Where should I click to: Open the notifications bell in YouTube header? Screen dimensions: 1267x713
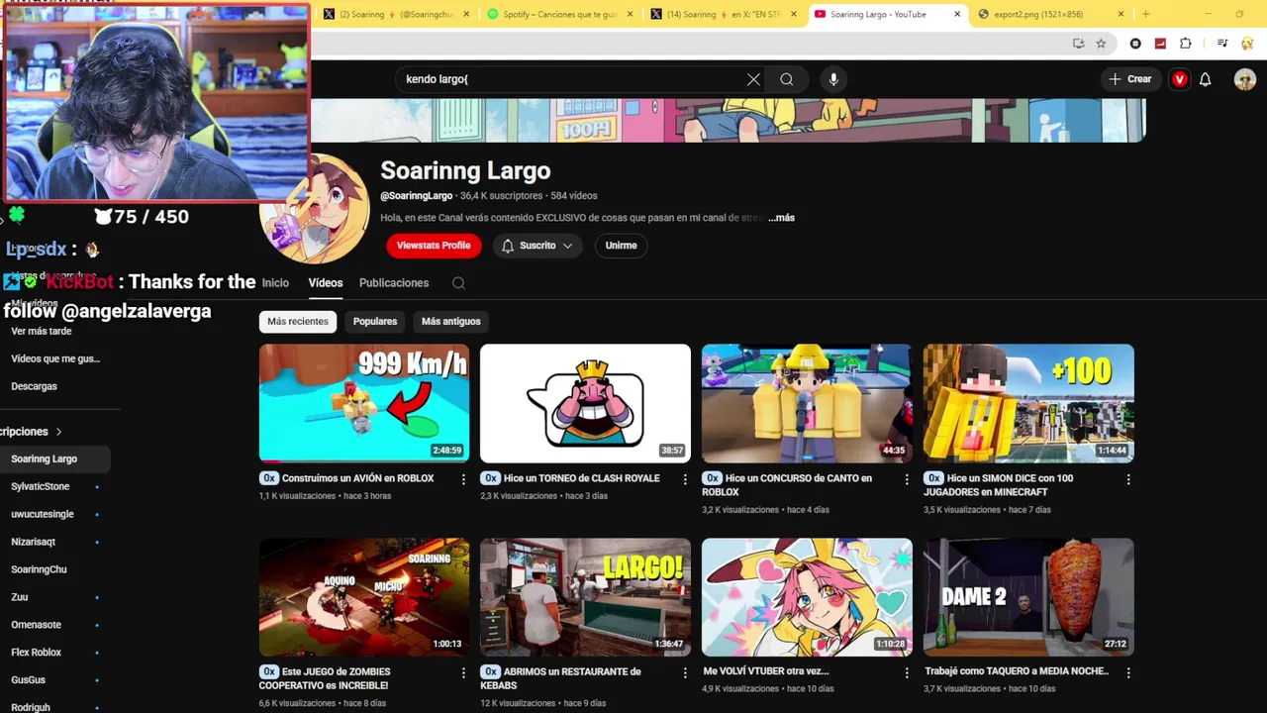pyautogui.click(x=1205, y=79)
